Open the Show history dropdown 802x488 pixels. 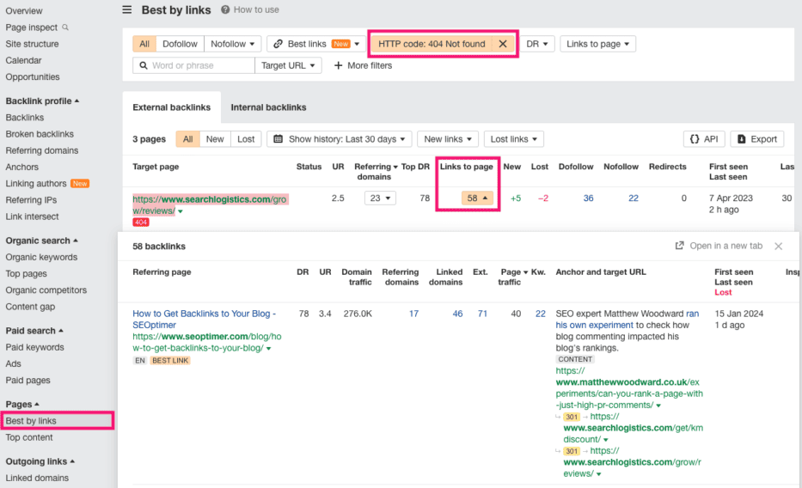click(x=340, y=139)
